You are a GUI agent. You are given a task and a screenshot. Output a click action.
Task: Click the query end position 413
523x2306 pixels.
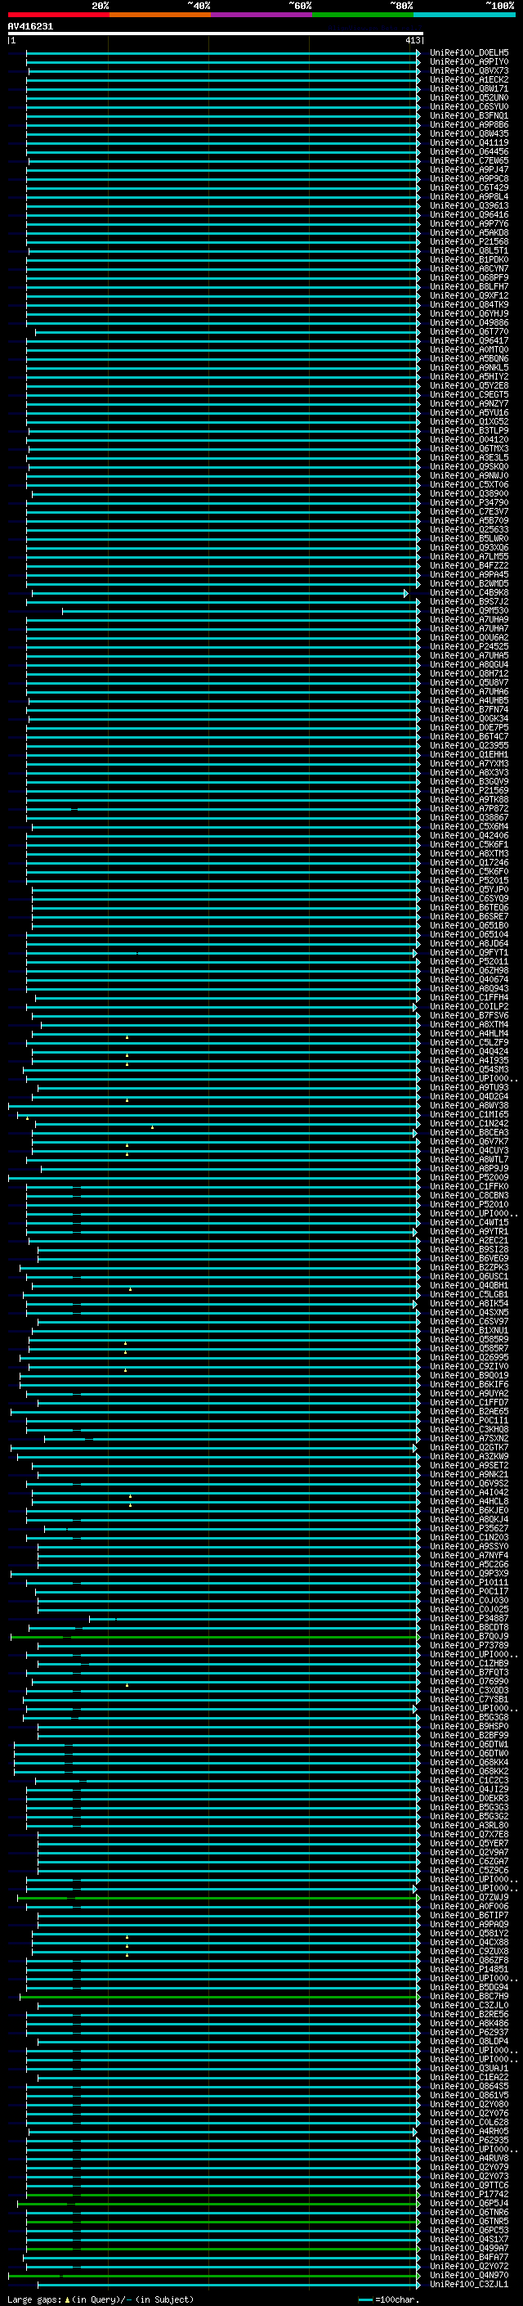point(412,40)
